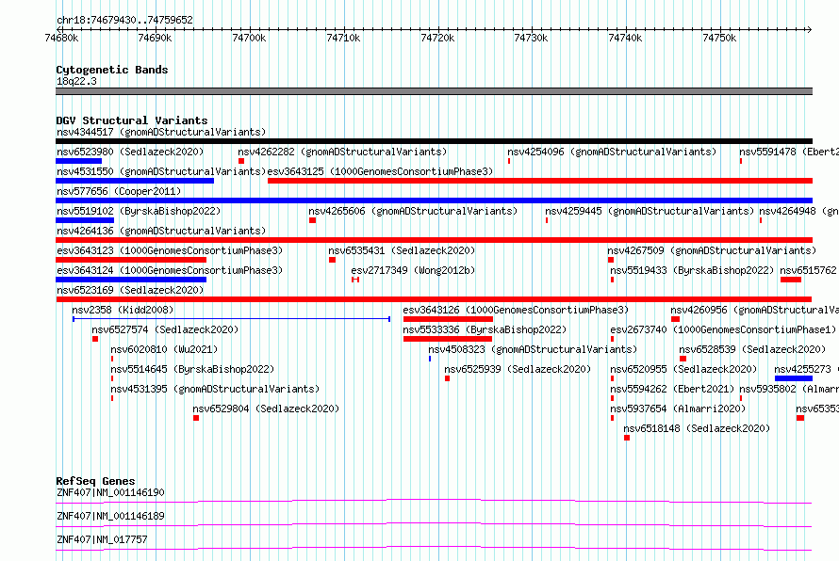This screenshot has height=561, width=839.
Task: Click the nsv4265606 red marker
Action: pyautogui.click(x=312, y=220)
